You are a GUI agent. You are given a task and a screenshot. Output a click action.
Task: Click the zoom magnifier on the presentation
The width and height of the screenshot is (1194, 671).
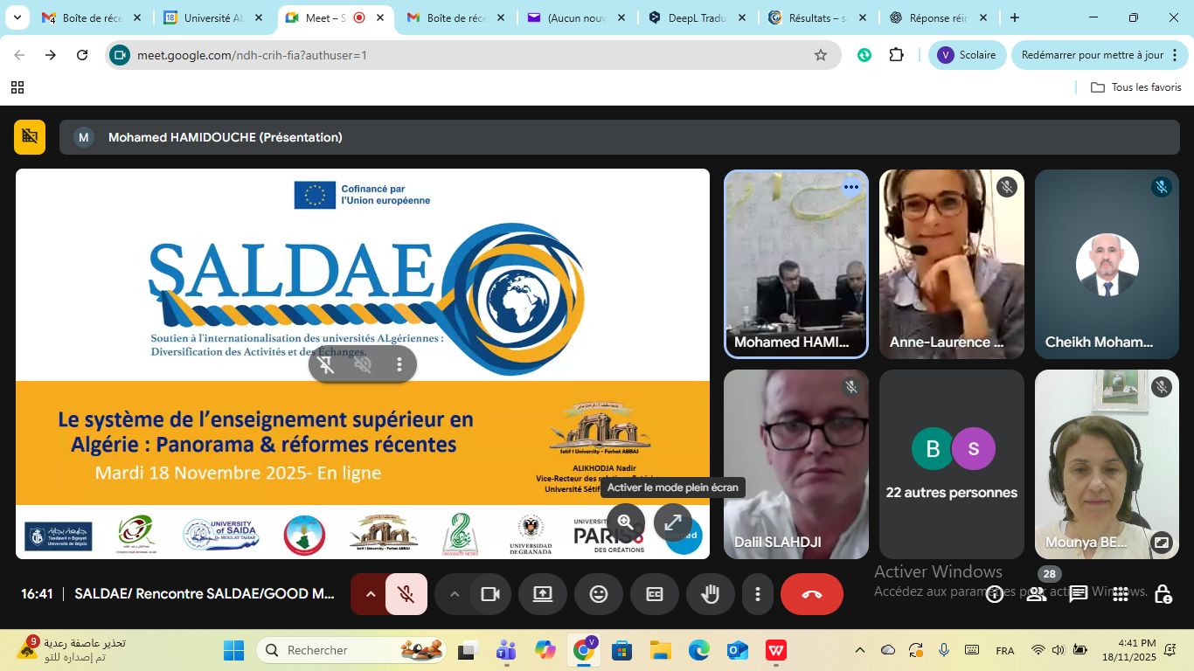coord(625,522)
